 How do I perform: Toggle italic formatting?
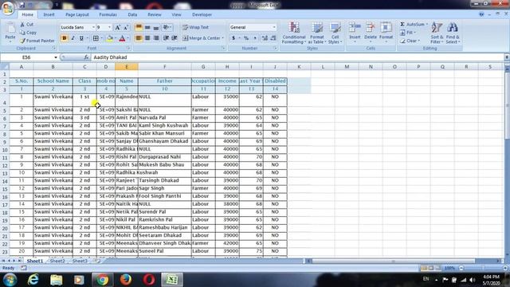tap(73, 38)
